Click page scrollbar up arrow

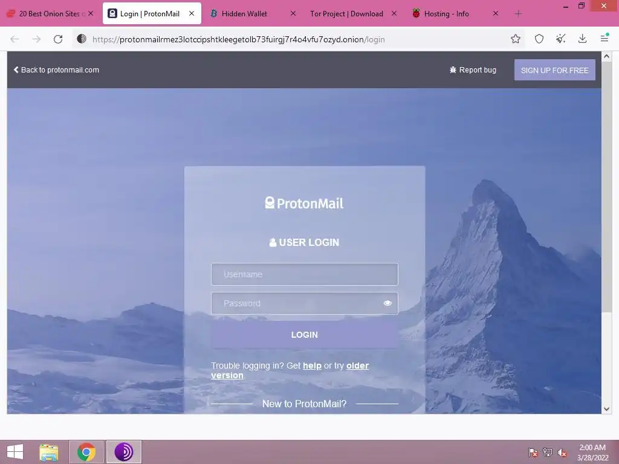pyautogui.click(x=606, y=57)
